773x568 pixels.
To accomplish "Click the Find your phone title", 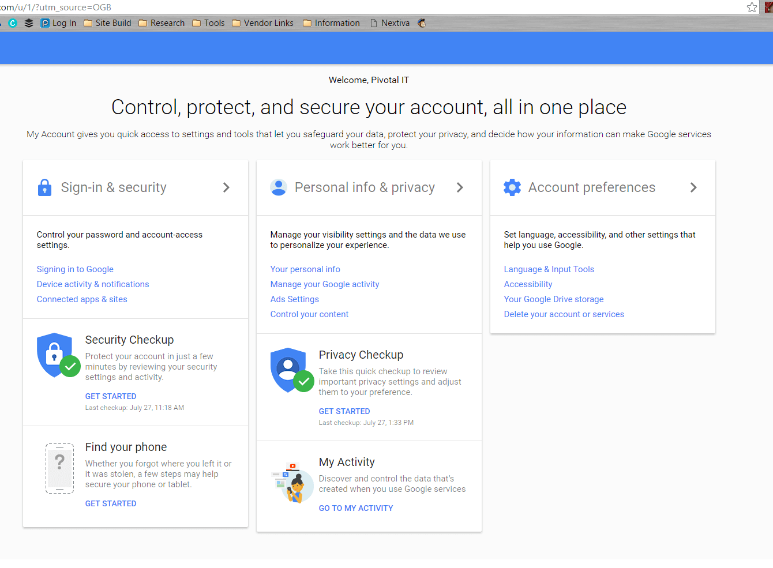I will (x=126, y=447).
